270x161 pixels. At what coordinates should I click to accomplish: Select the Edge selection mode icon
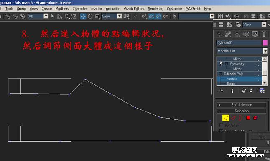click(x=234, y=118)
